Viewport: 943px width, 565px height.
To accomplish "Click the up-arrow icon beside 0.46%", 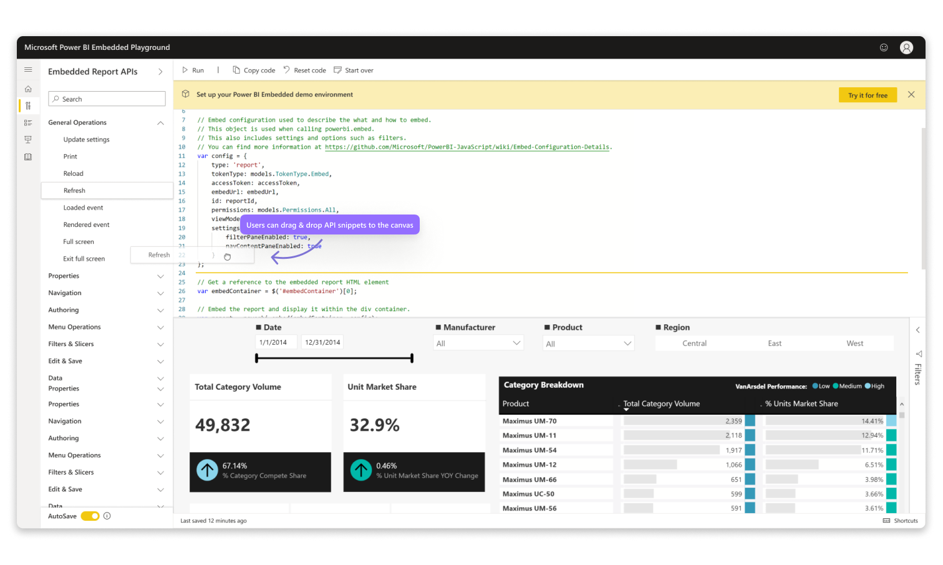I will coord(361,470).
